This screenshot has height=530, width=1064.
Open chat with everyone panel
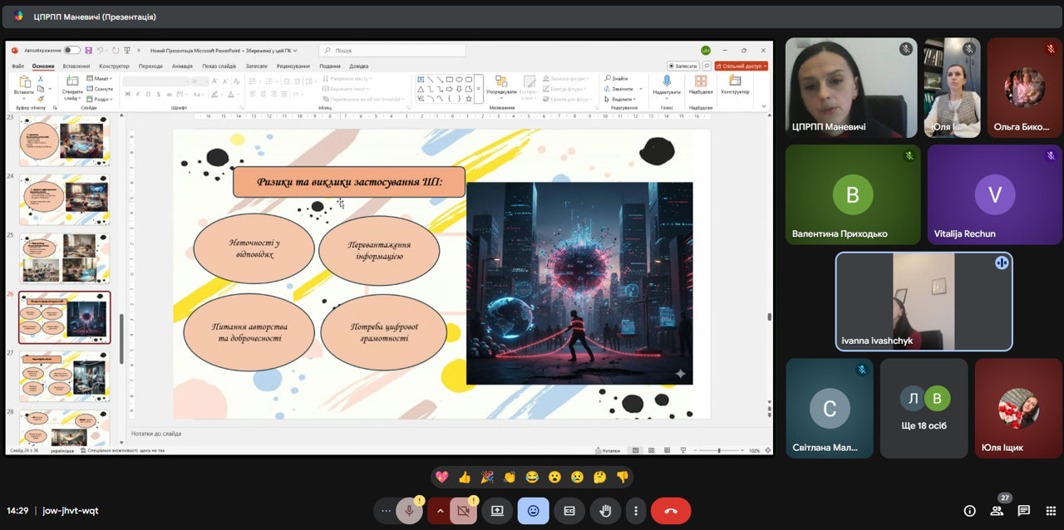pyautogui.click(x=1024, y=511)
